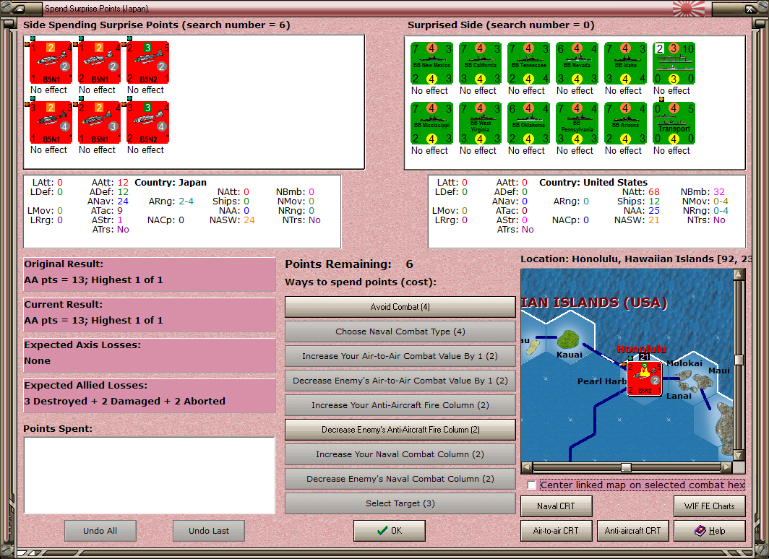Select the unnamed two-ship counter marked 2 3 10
Image resolution: width=769 pixels, height=559 pixels.
674,64
